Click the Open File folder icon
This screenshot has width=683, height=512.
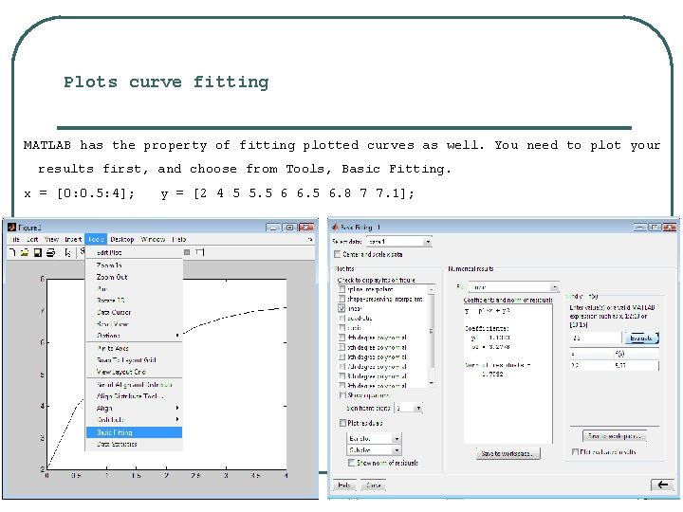pos(25,252)
